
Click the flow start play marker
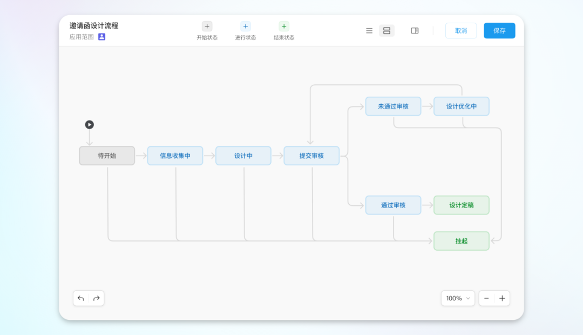pos(90,125)
